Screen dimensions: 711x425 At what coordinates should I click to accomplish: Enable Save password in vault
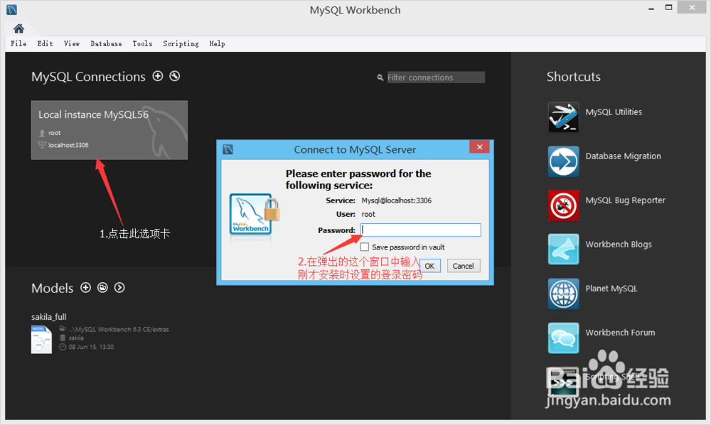[365, 247]
